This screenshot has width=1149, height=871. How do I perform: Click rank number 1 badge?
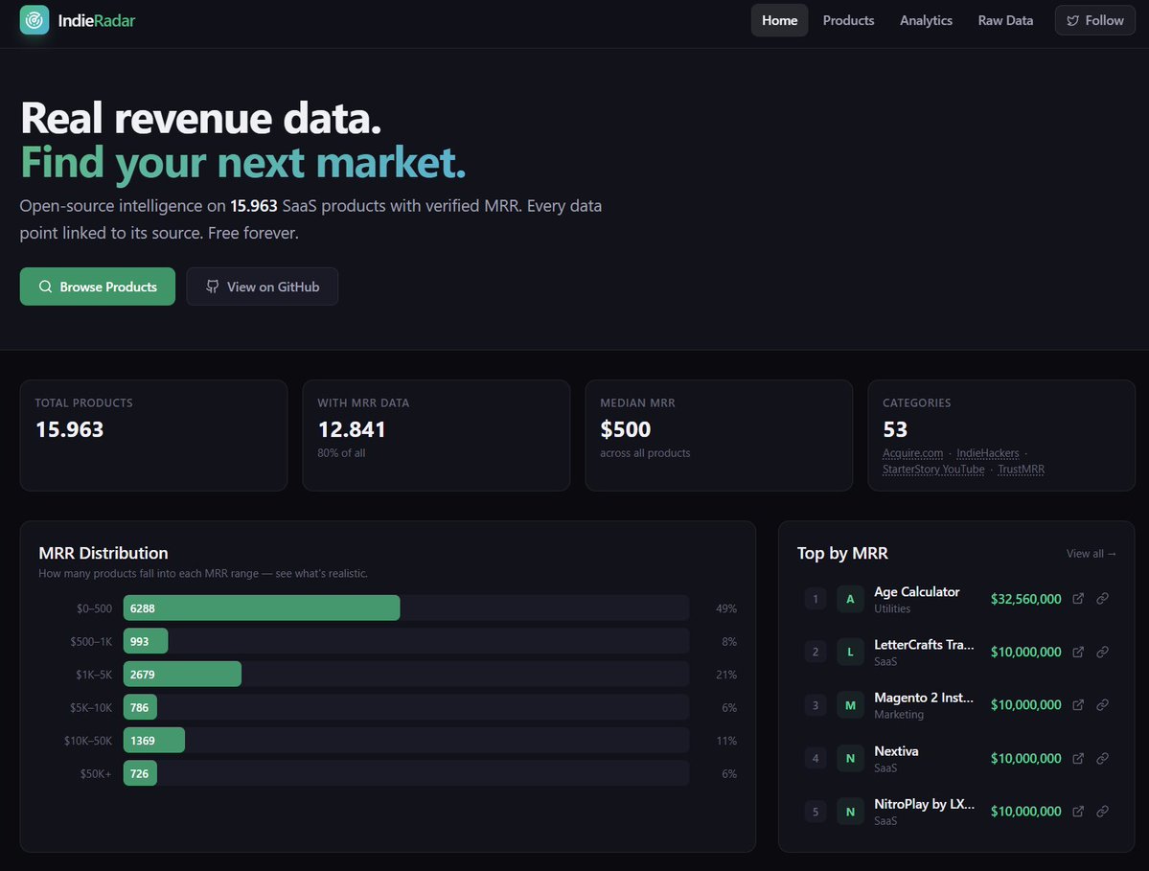click(816, 599)
